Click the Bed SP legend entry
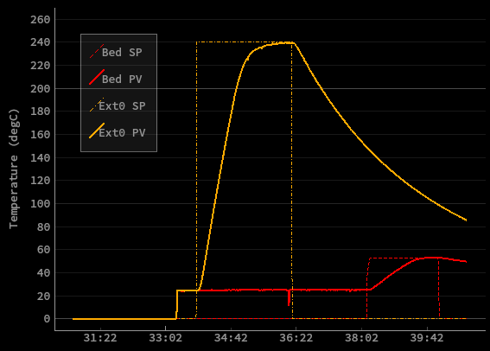This screenshot has height=351, width=490. [x=116, y=52]
